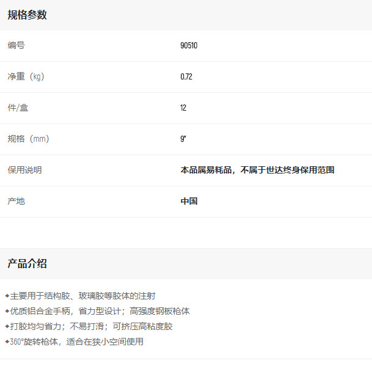This screenshot has width=372, height=366.
Task: Click the origin value 中国
Action: coord(189,202)
